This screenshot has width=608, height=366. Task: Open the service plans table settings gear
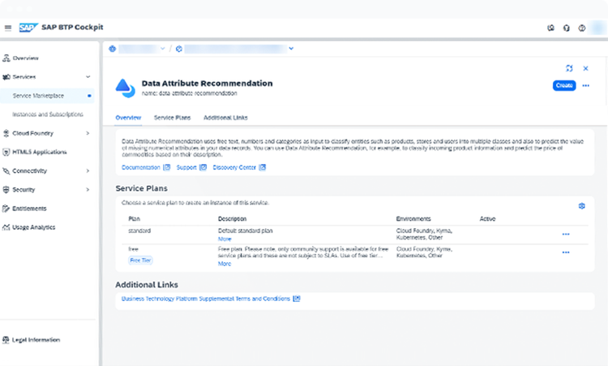click(x=581, y=205)
